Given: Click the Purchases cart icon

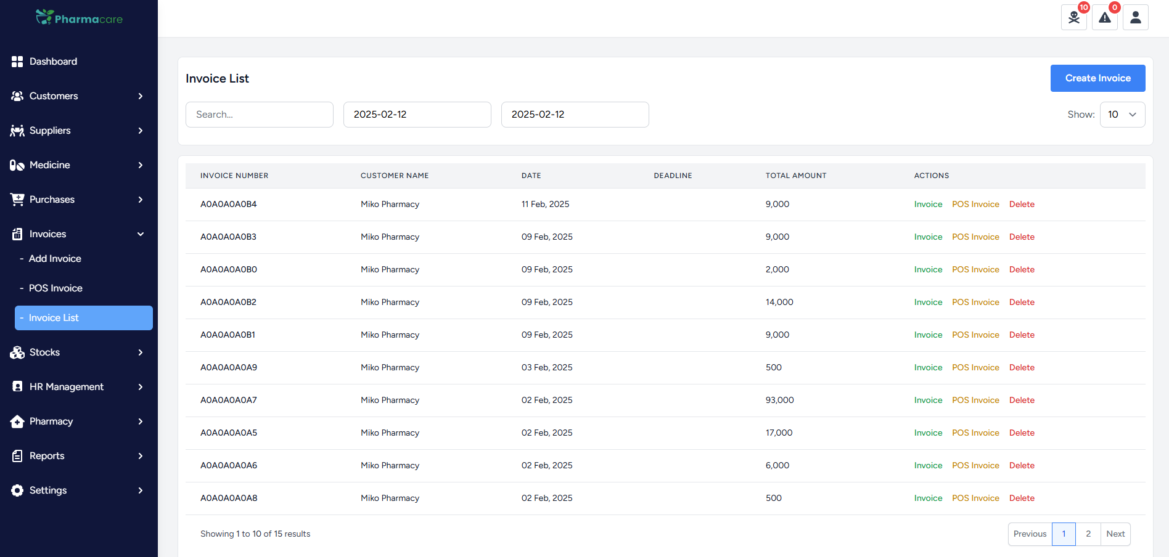Looking at the screenshot, I should coord(17,200).
